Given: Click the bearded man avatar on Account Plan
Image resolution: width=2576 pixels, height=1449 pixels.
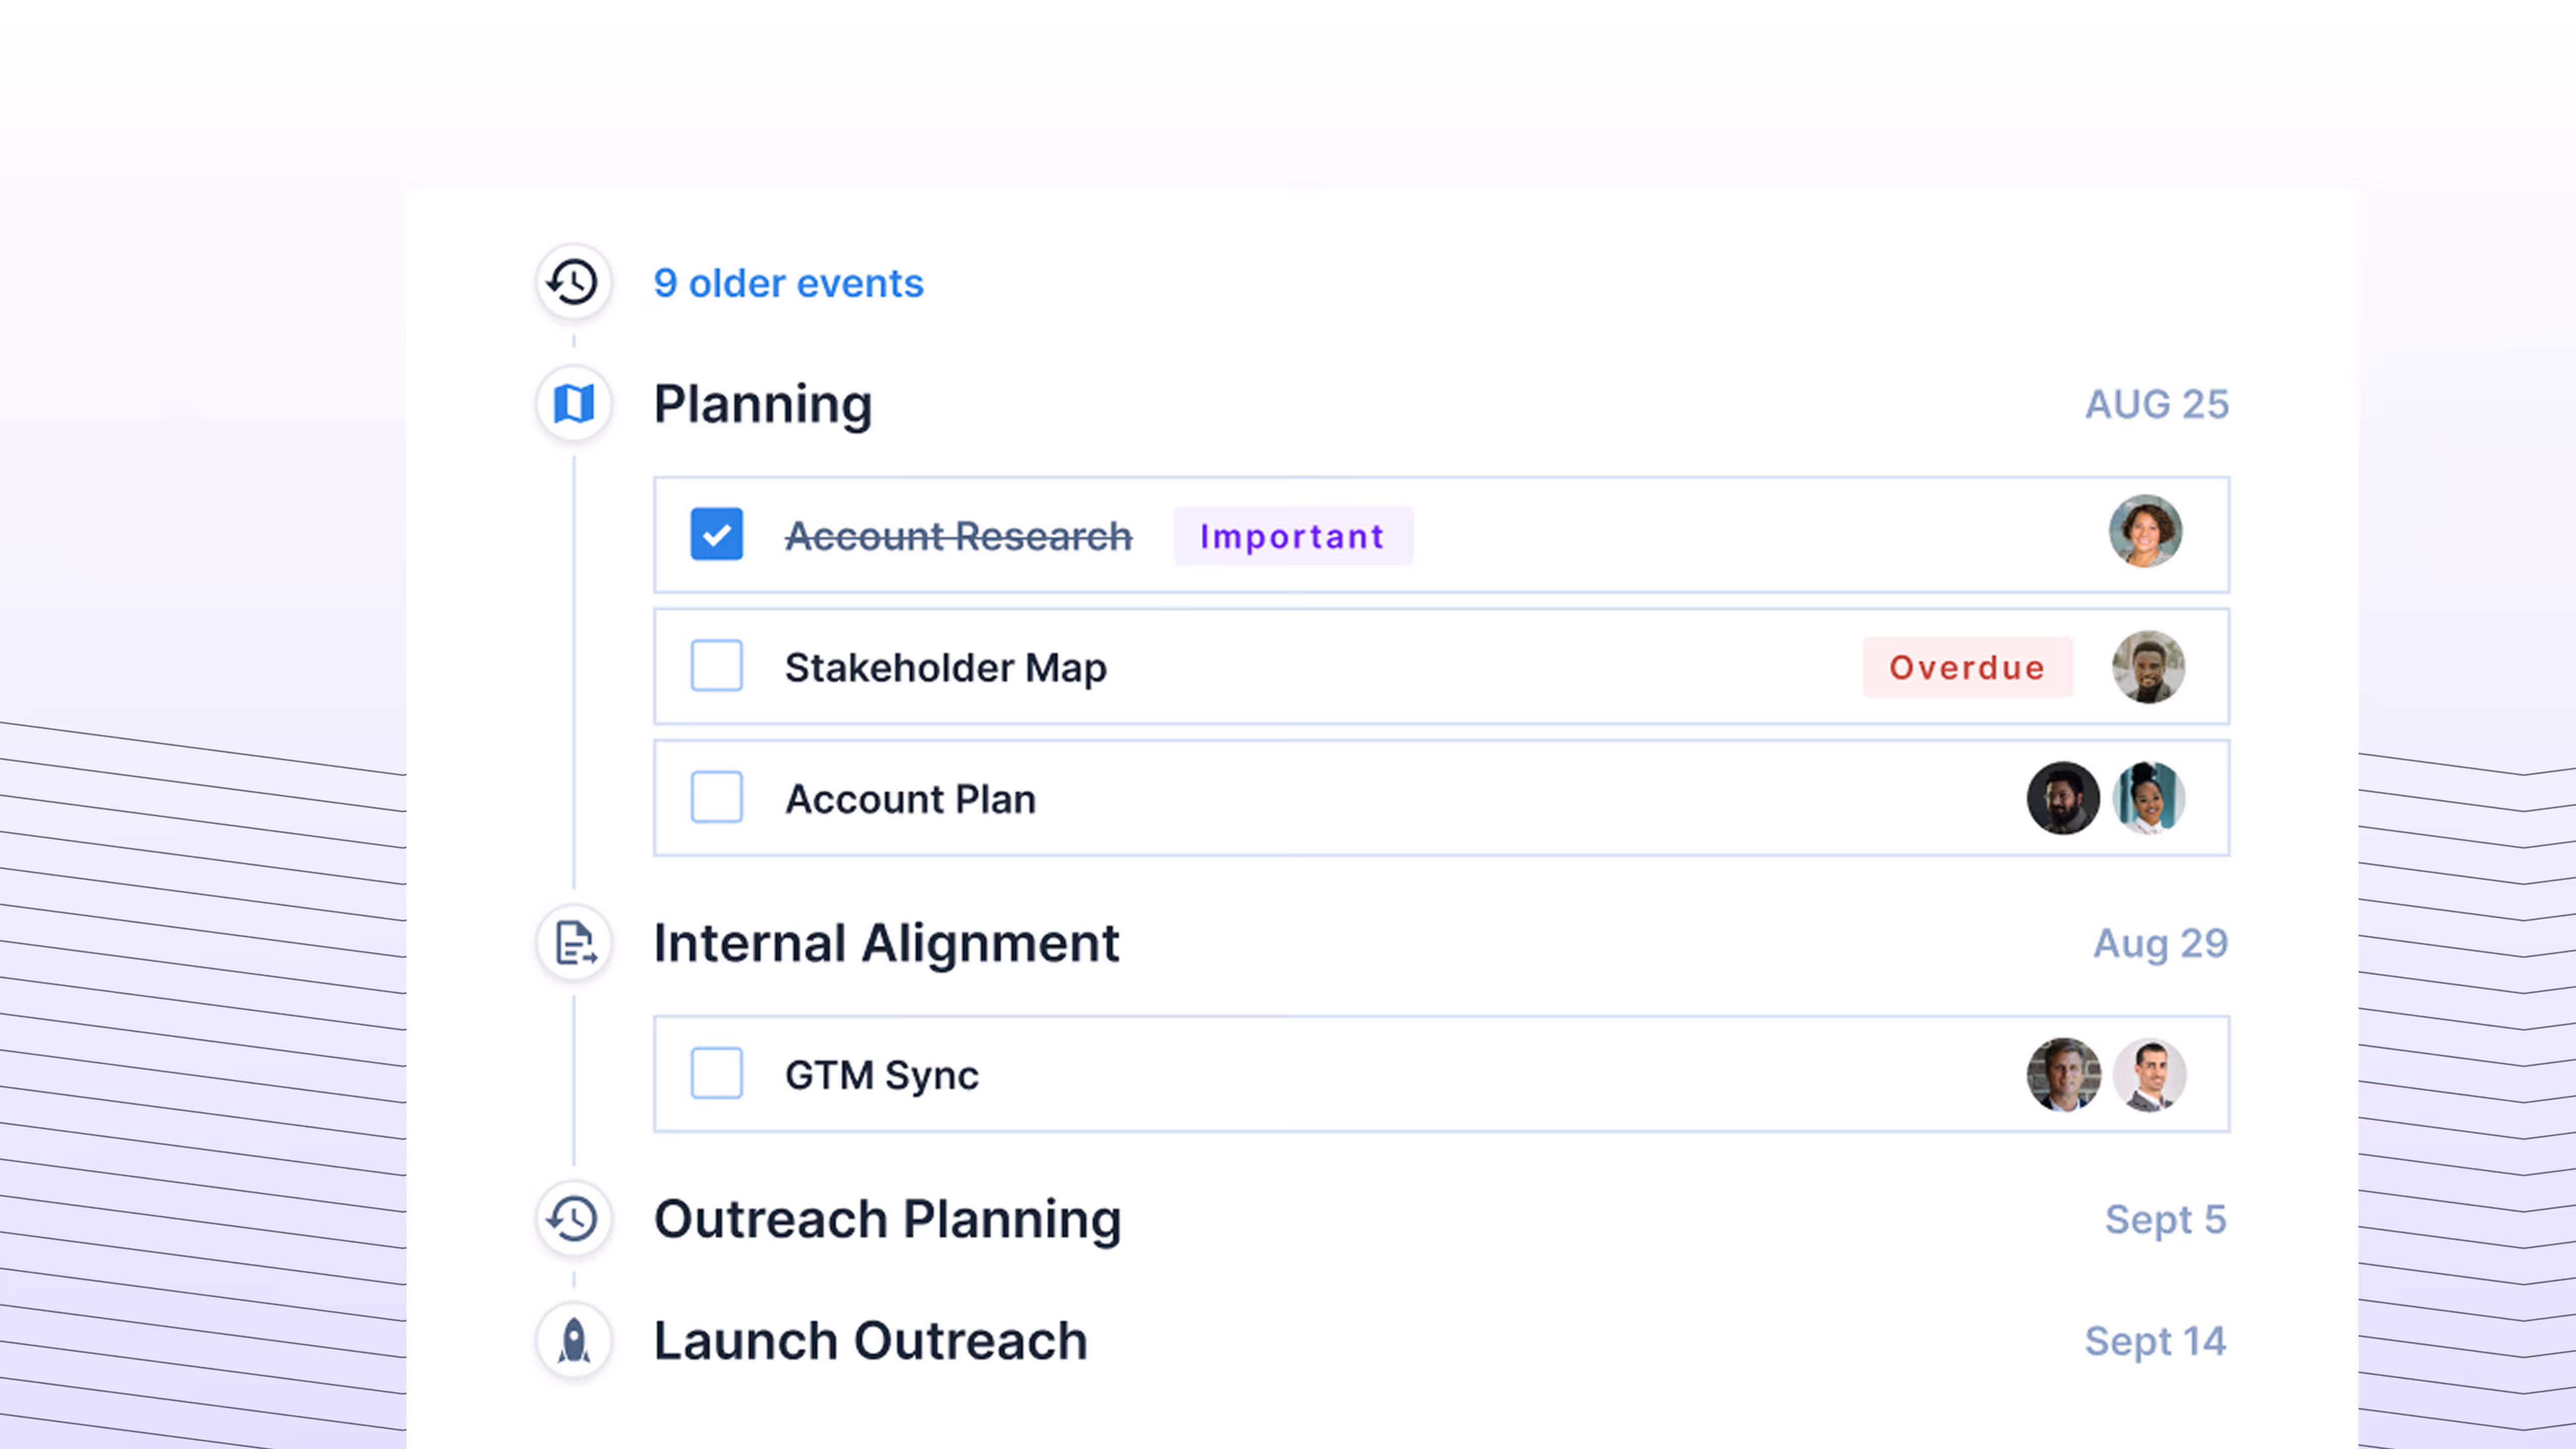Looking at the screenshot, I should point(2062,798).
